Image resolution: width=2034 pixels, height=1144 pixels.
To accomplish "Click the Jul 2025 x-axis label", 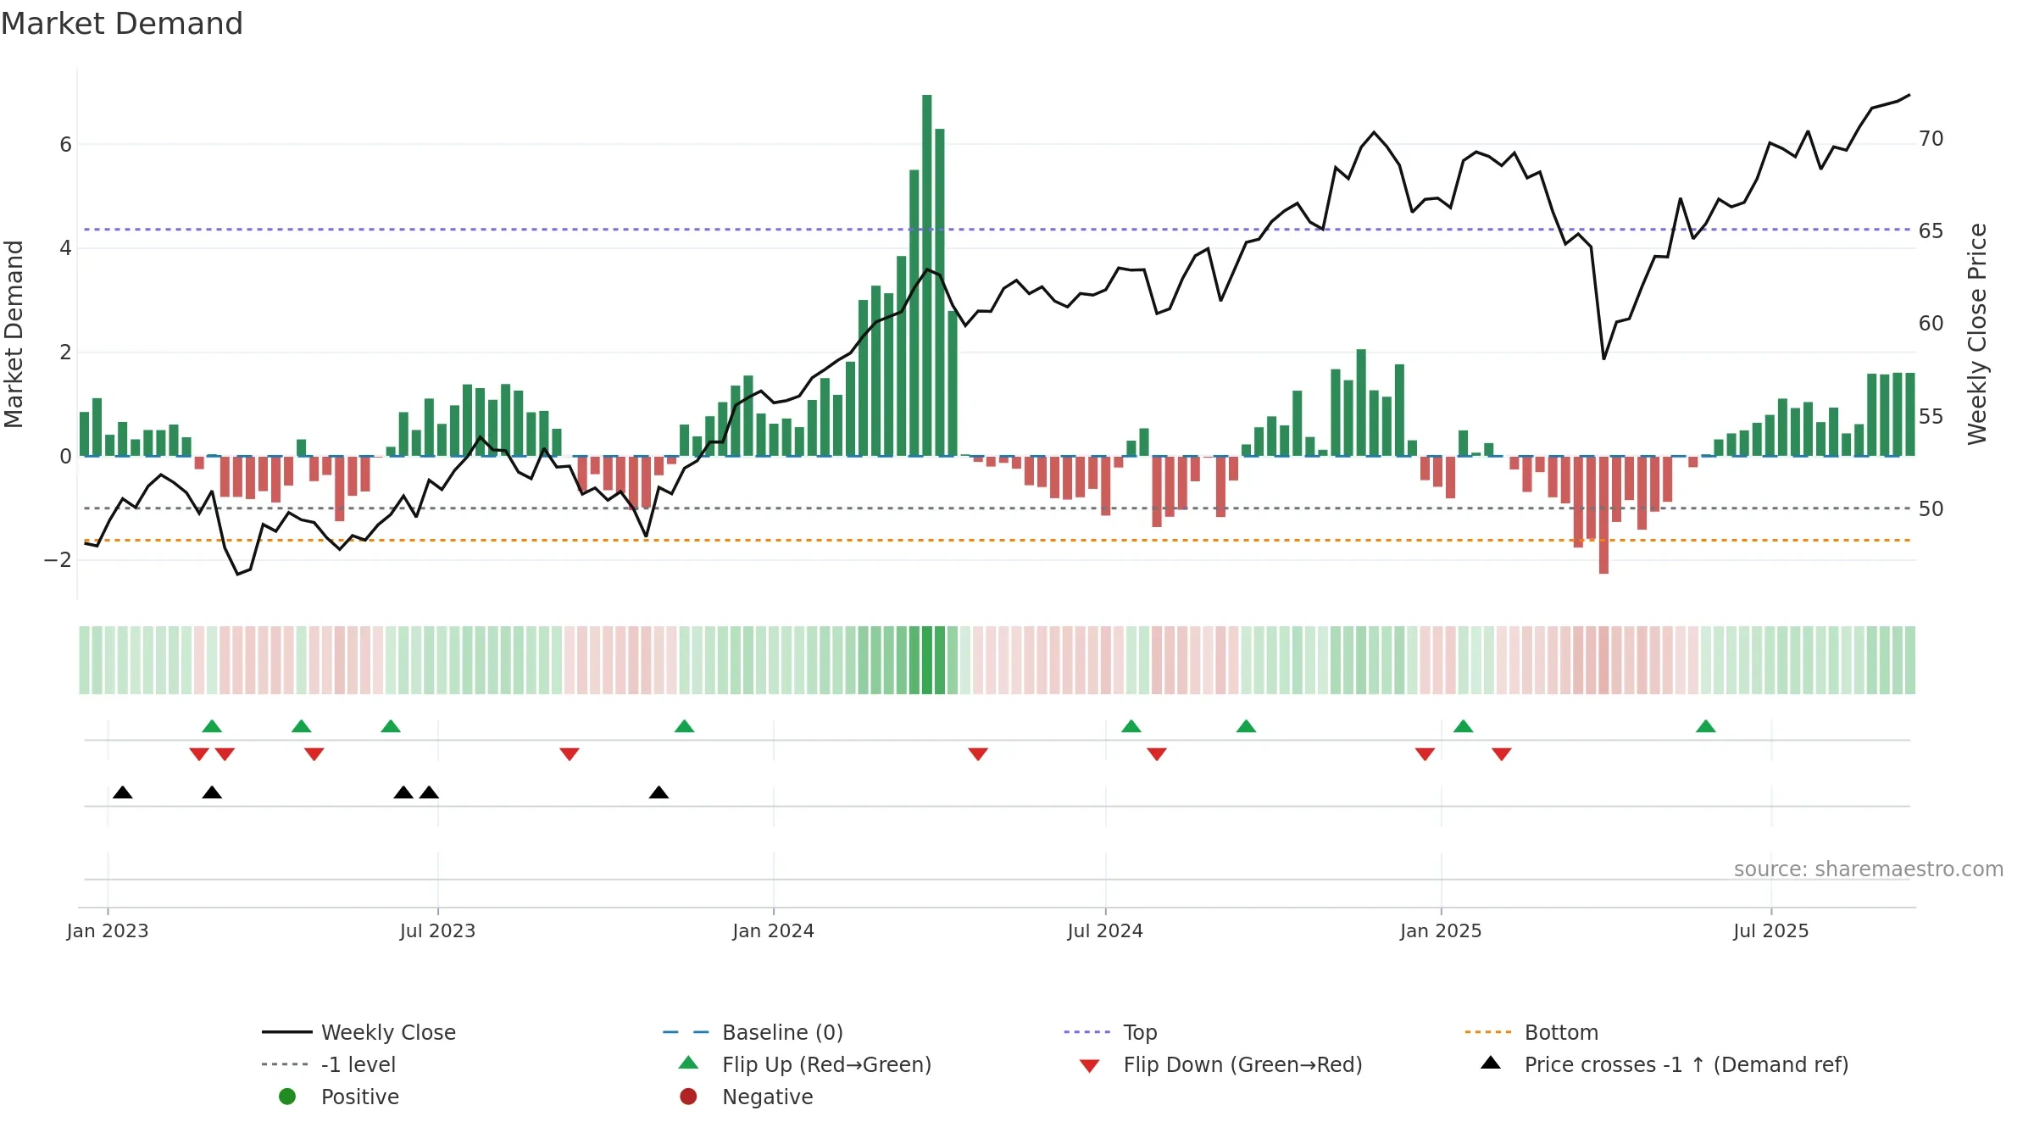I will 1771,930.
